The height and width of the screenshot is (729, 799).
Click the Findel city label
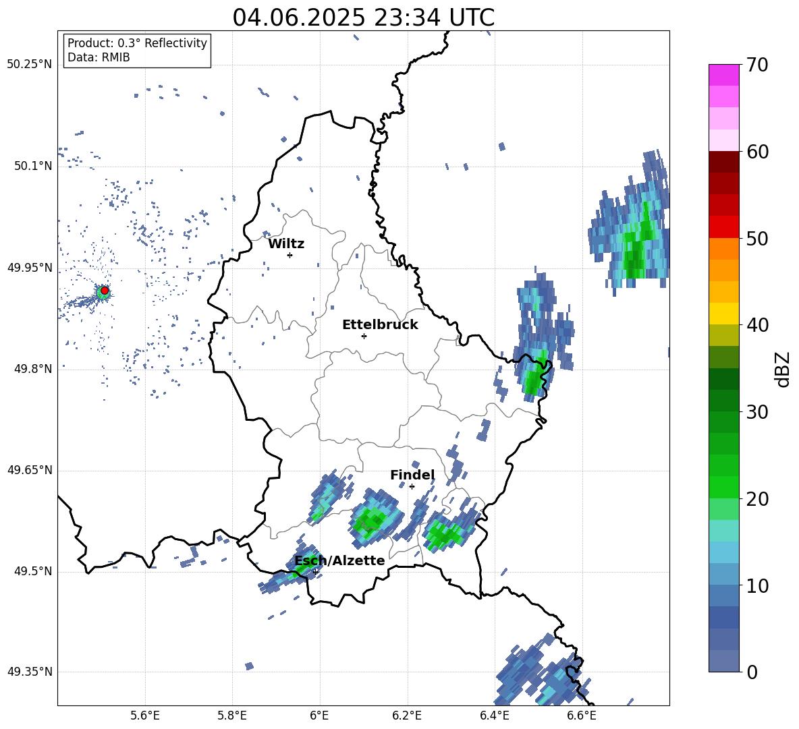412,475
